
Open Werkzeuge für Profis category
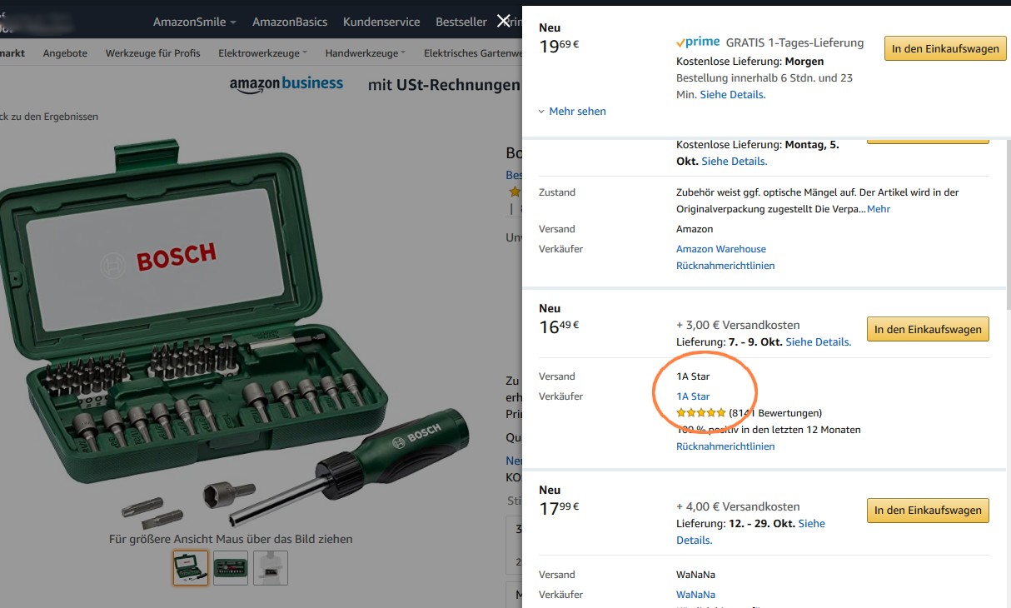(x=153, y=53)
